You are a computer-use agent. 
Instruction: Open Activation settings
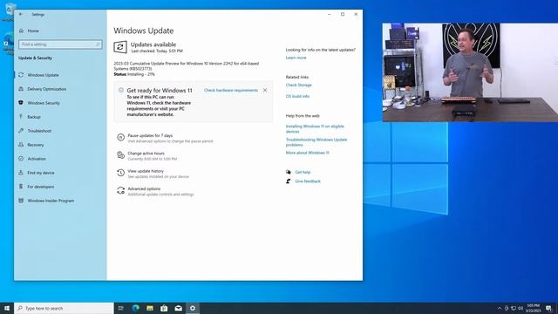tap(37, 159)
